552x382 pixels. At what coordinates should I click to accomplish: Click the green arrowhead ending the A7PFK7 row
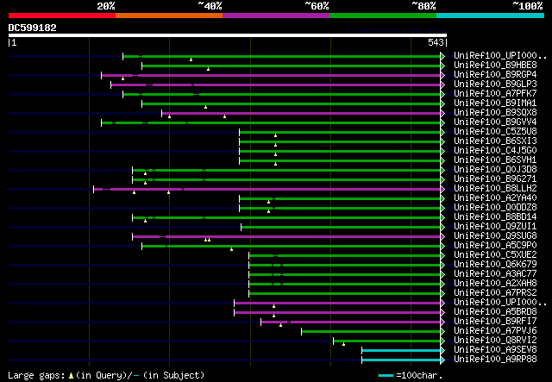click(442, 94)
